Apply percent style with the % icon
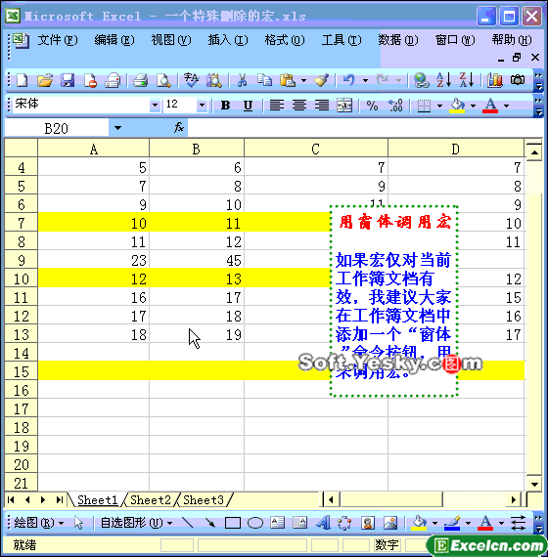The image size is (548, 557). 372,106
